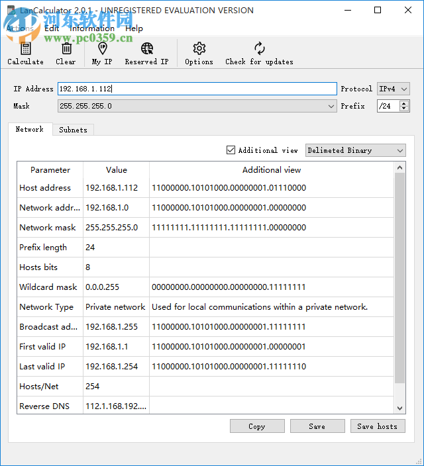Open the Help menu

pos(134,28)
